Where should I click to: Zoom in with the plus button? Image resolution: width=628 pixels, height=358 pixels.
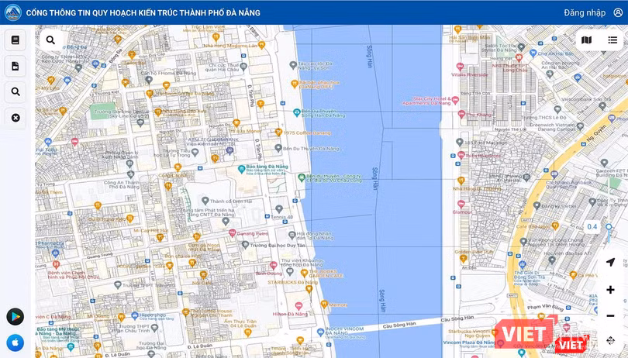[611, 290]
